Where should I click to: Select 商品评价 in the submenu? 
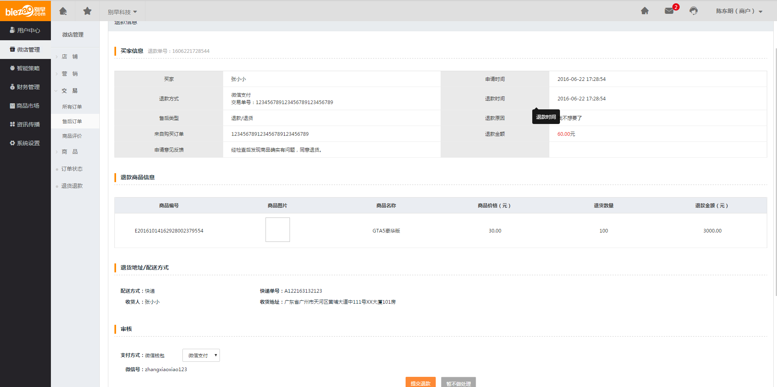(x=72, y=136)
